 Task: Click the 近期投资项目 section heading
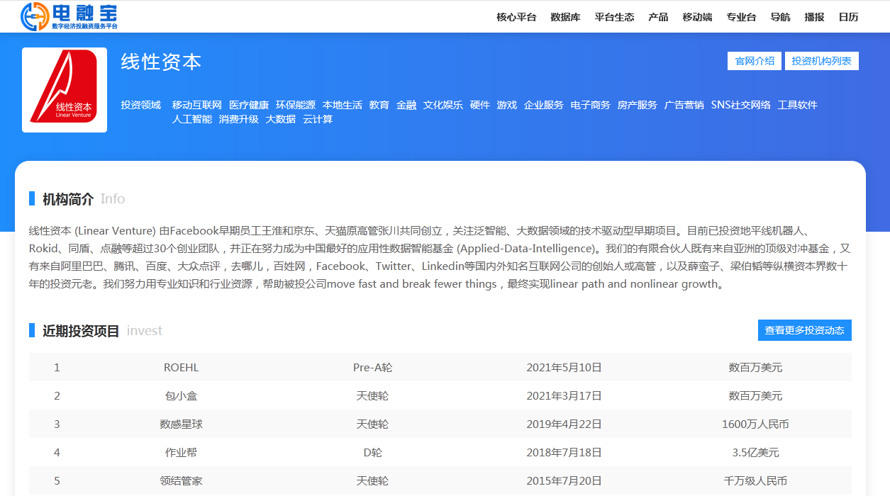(81, 331)
